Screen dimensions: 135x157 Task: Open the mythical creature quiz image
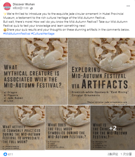point(34,71)
